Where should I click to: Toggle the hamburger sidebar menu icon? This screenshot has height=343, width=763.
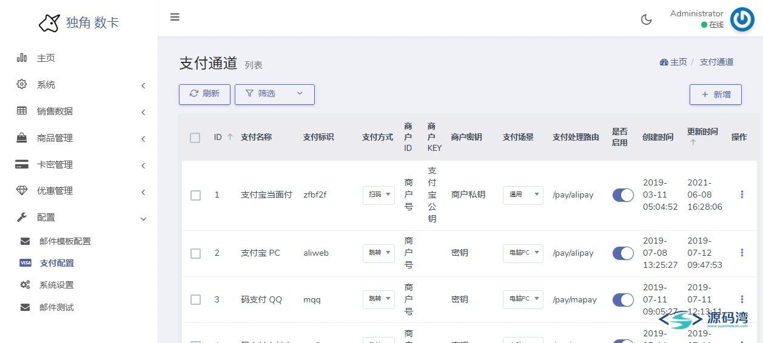tap(175, 17)
